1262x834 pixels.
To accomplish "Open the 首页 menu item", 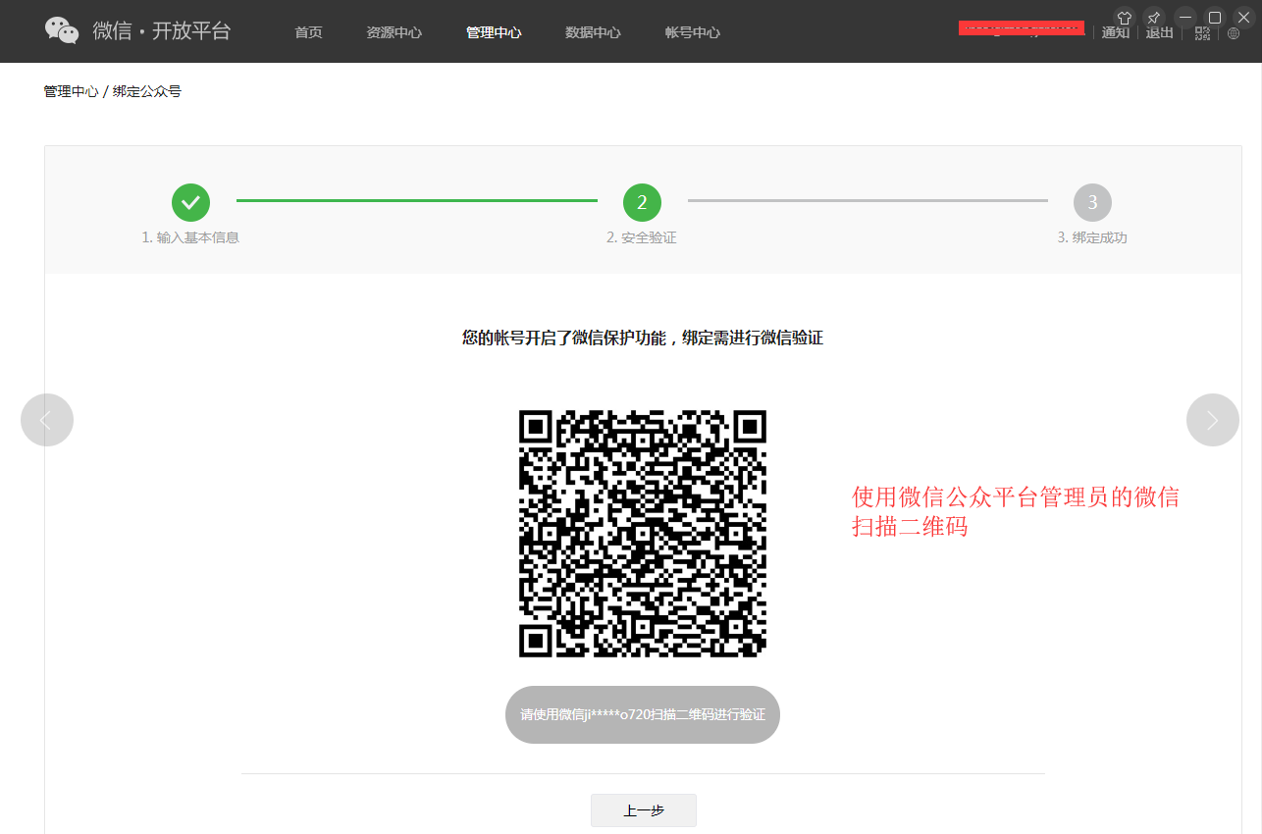I will tap(308, 32).
